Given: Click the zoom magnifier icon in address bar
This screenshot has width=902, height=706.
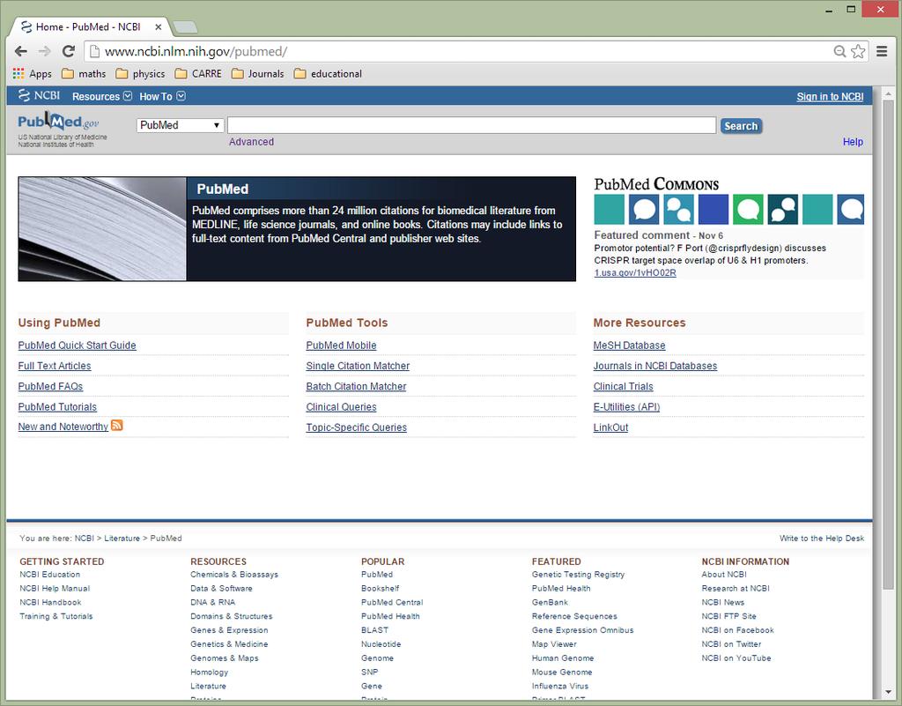Looking at the screenshot, I should tap(839, 51).
